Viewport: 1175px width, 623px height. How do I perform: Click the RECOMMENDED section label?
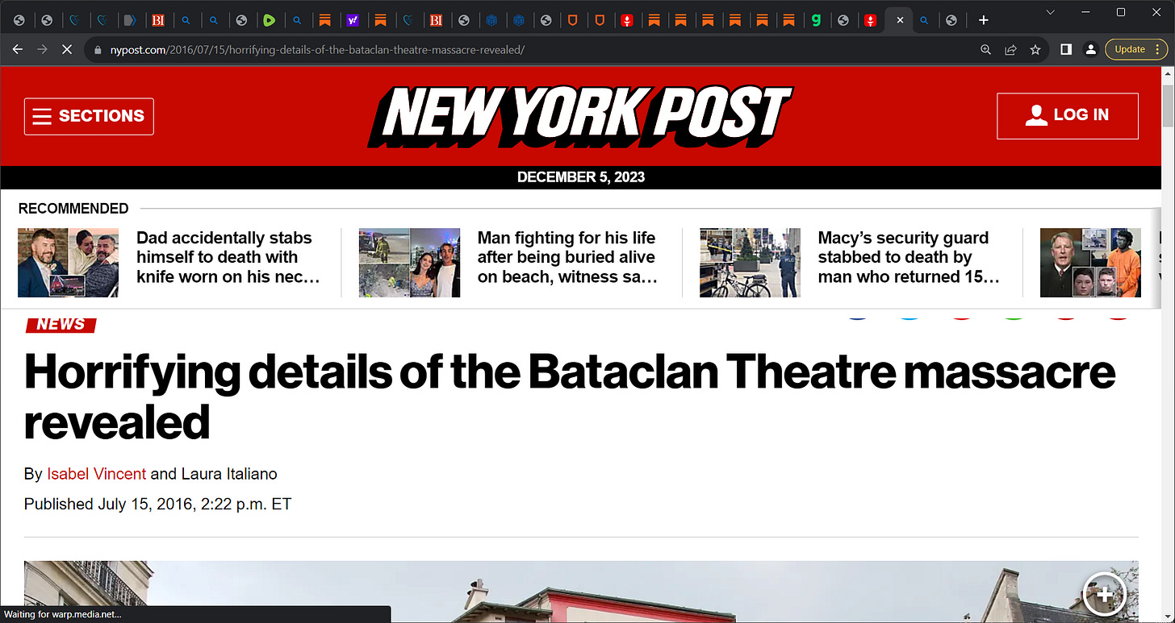pos(73,208)
